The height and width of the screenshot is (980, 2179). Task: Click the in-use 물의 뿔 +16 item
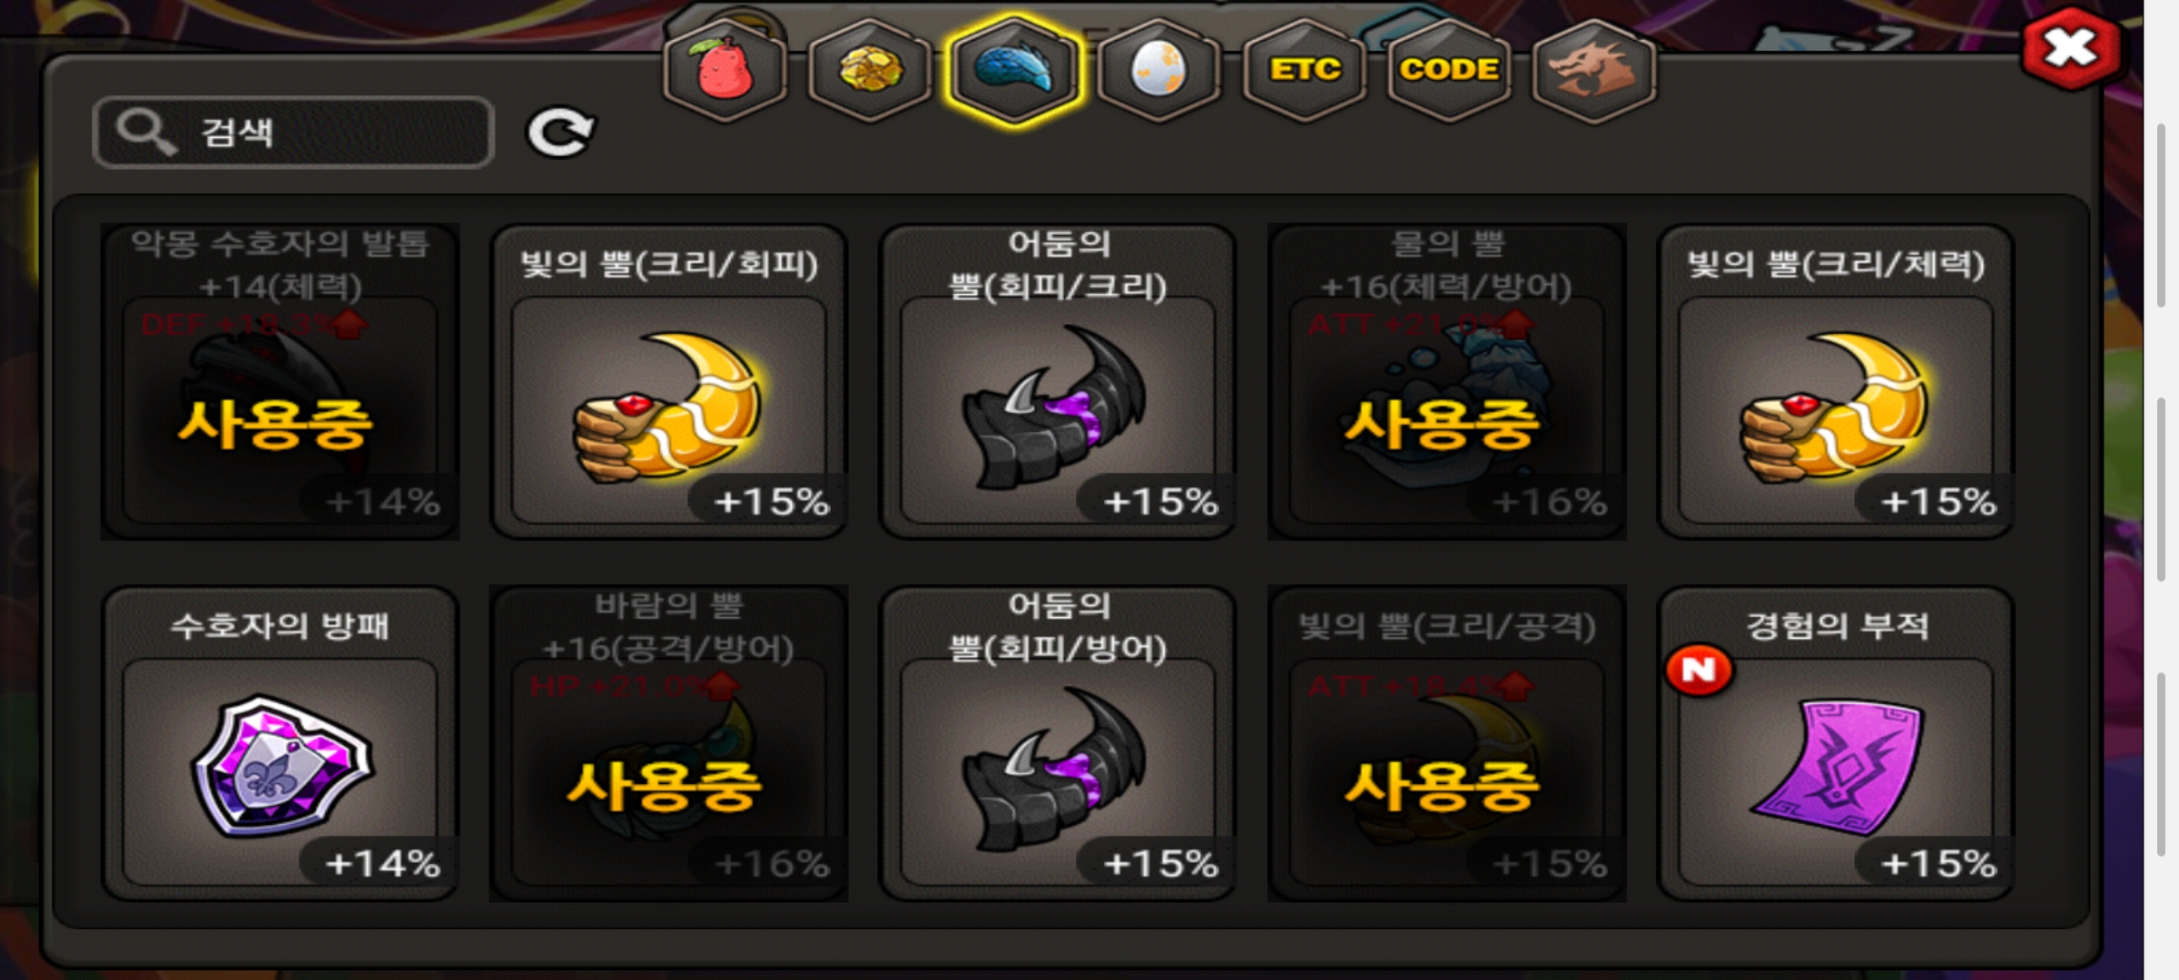tap(1447, 382)
